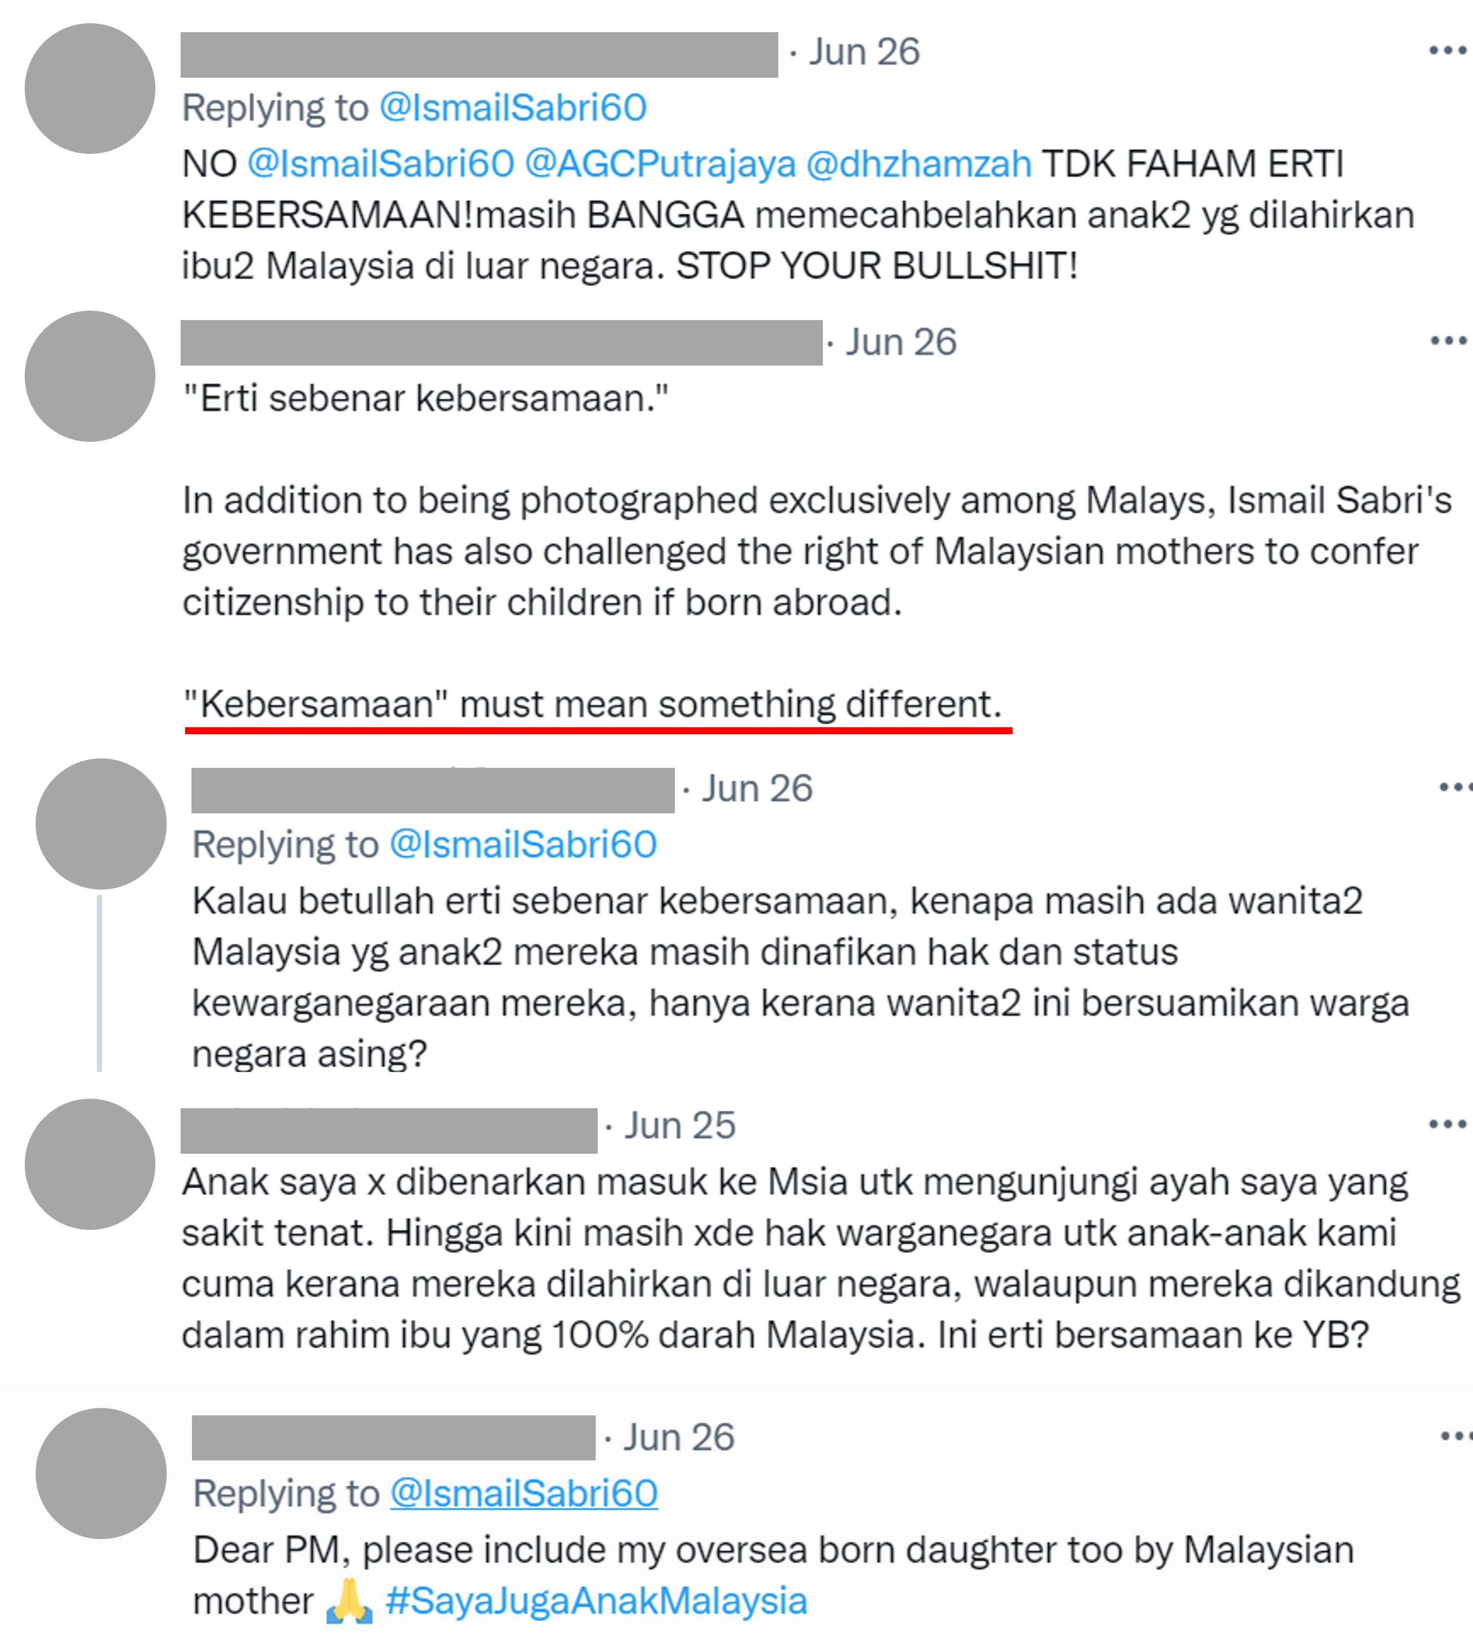Click the avatar beside the "Dear PM" tweet

101,1473
